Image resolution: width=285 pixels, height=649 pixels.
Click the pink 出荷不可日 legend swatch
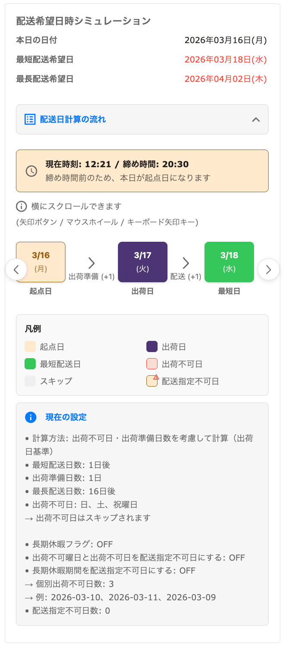(152, 364)
